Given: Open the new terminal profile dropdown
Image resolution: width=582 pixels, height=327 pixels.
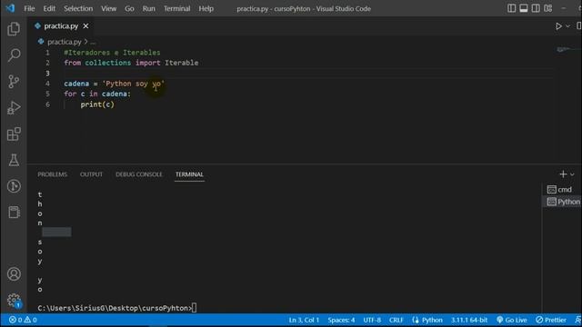Looking at the screenshot, I should click(572, 174).
